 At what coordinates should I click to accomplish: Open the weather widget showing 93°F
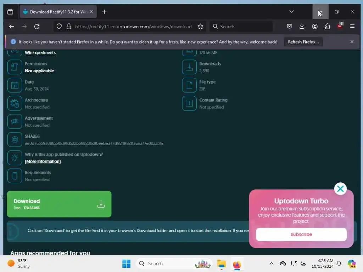point(18,263)
